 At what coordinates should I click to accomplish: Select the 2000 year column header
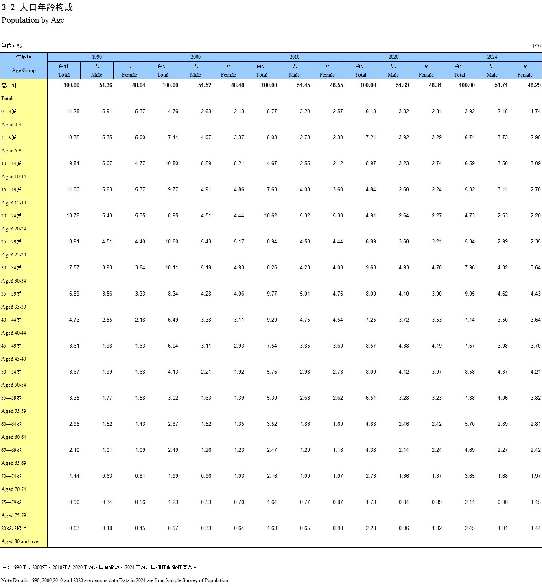point(196,57)
